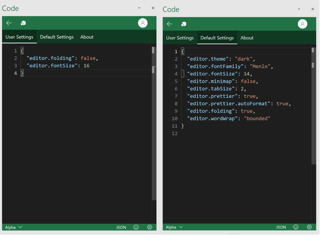Click the "editor.folding" key in left editor
Image resolution: width=320 pixels, height=236 pixels.
click(50, 58)
